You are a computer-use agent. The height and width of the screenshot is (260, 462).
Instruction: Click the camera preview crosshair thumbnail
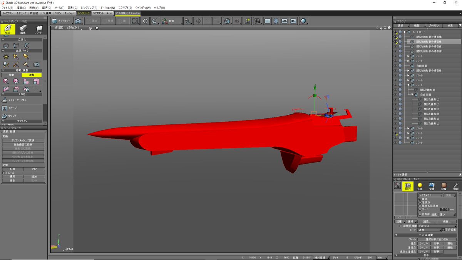click(406, 204)
